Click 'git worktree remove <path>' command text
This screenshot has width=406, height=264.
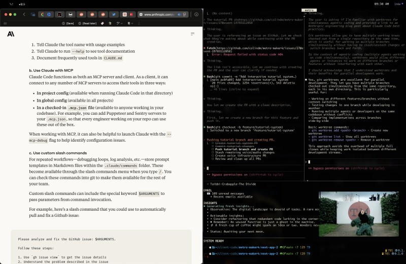tap(334, 140)
